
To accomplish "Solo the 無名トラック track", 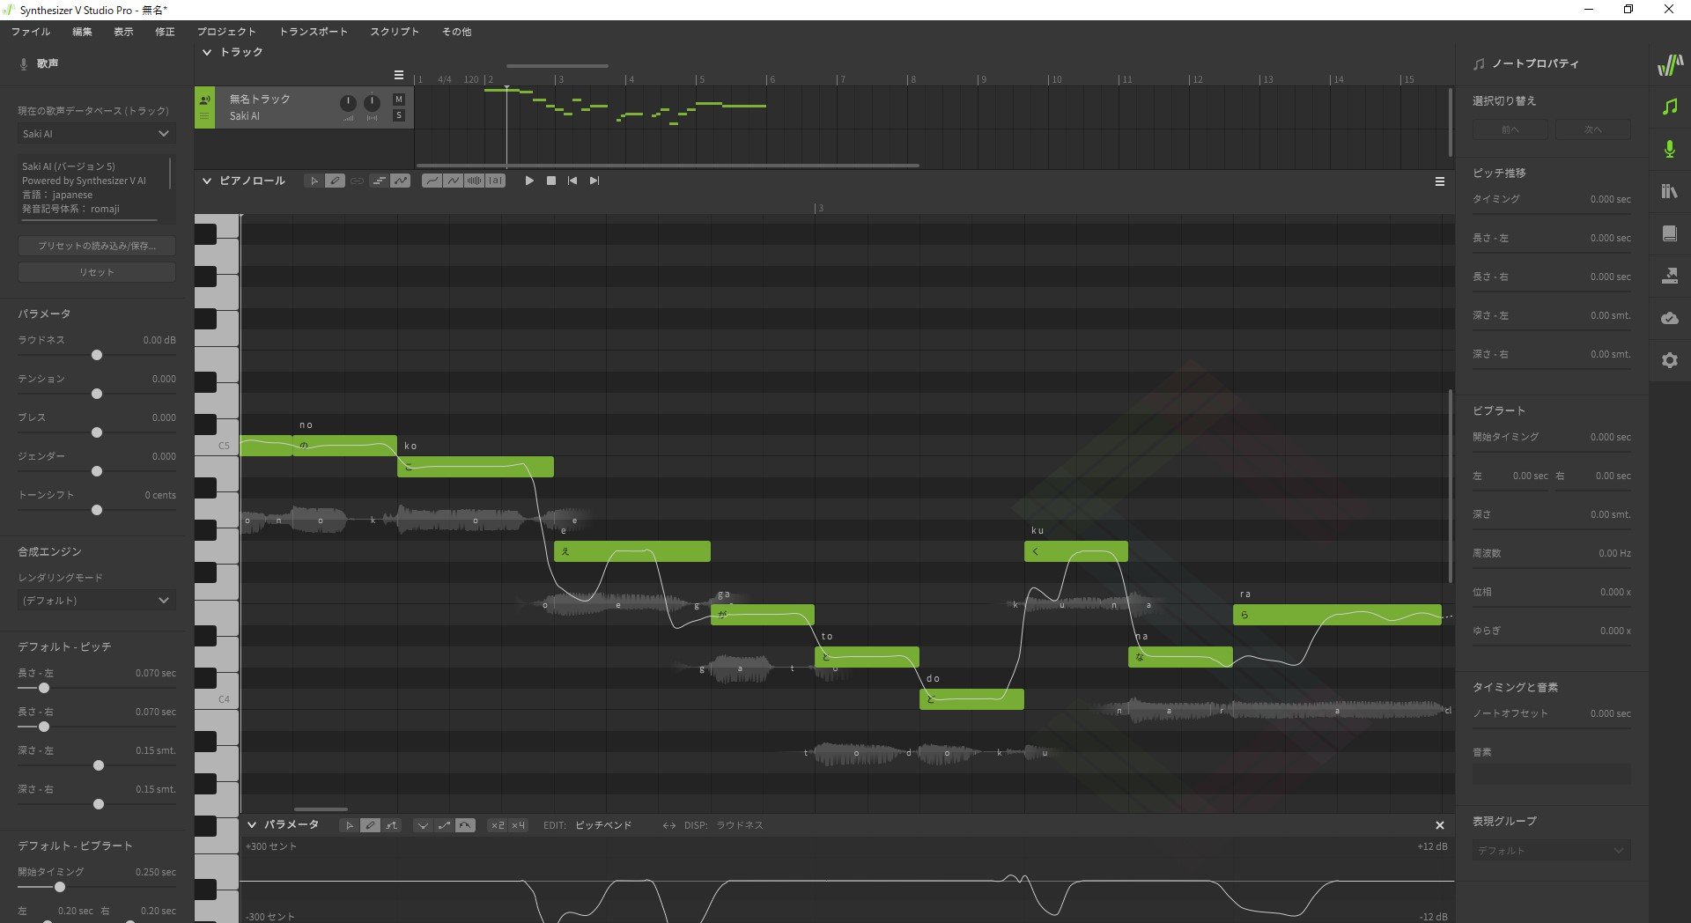I will pyautogui.click(x=399, y=115).
